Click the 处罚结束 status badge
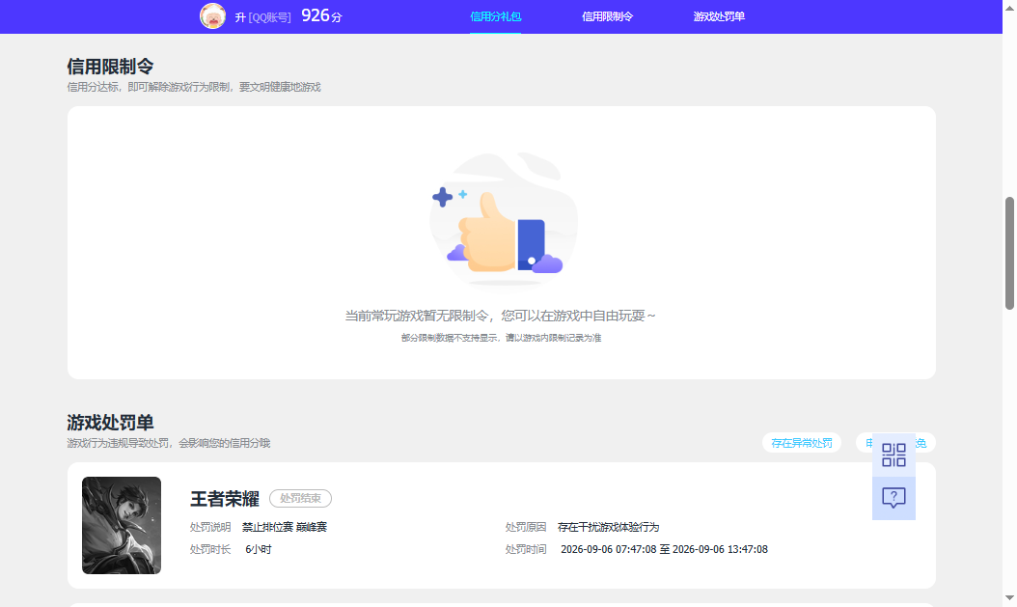This screenshot has height=607, width=1017. click(300, 498)
